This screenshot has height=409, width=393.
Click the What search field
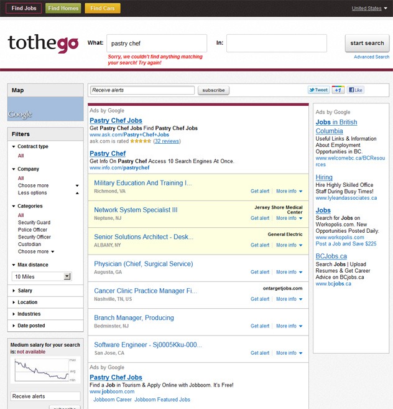157,44
